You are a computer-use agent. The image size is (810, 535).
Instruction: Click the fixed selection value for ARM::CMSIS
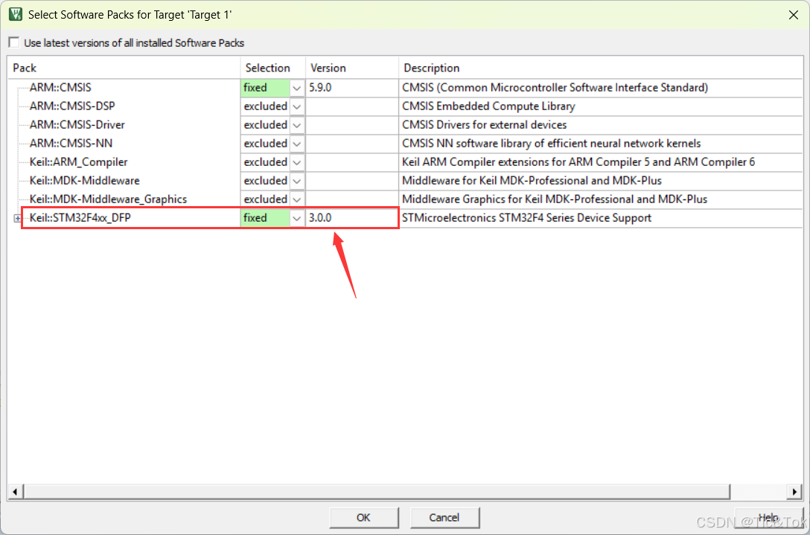(x=266, y=88)
